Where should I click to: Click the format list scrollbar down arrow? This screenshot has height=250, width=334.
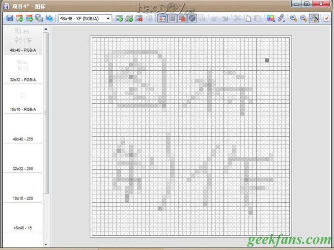tap(46, 244)
